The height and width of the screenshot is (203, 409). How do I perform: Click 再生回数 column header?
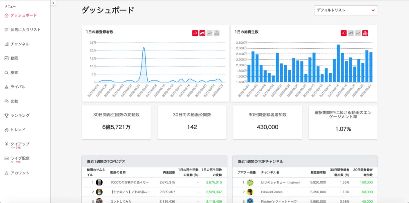tap(169, 172)
